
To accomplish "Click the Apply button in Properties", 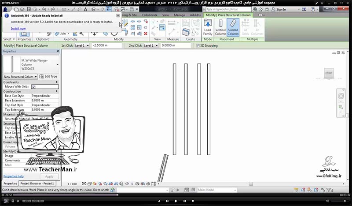I will (x=49, y=176).
